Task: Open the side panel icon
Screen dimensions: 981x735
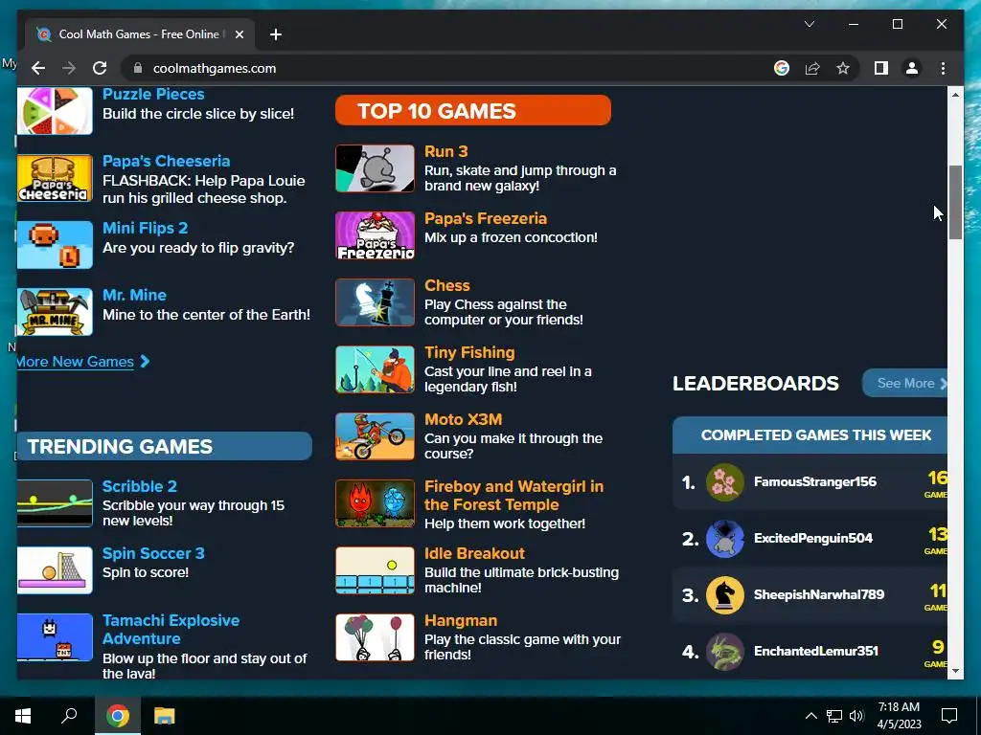Action: (881, 68)
